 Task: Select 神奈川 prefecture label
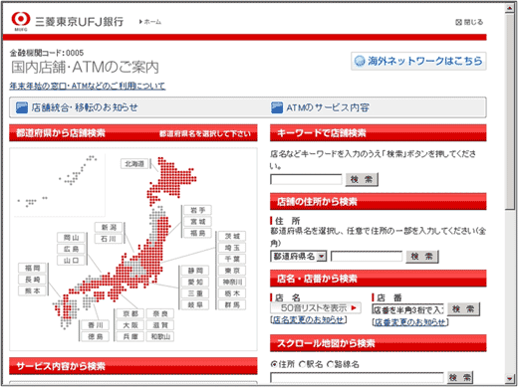pos(232,282)
